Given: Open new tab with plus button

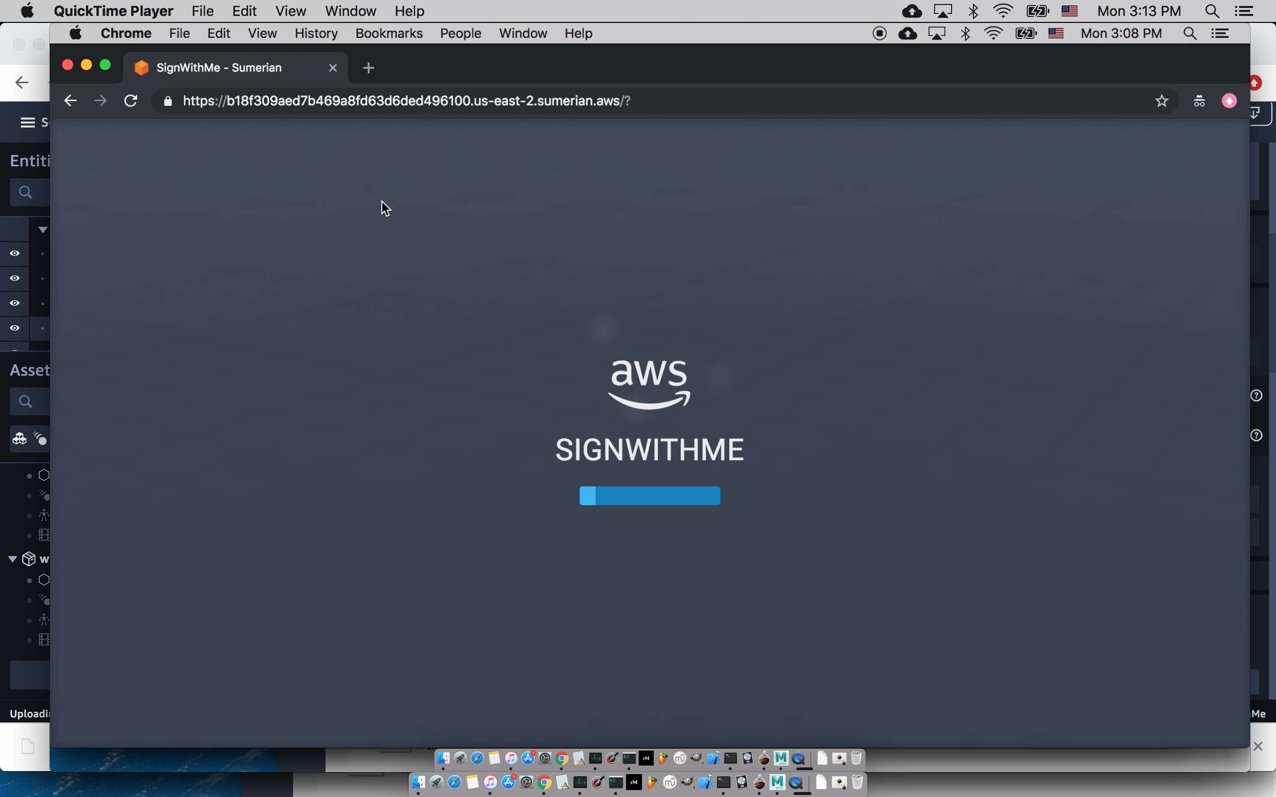Looking at the screenshot, I should pyautogui.click(x=368, y=68).
